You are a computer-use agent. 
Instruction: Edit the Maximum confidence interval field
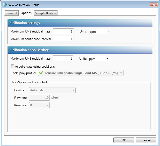point(63,39)
